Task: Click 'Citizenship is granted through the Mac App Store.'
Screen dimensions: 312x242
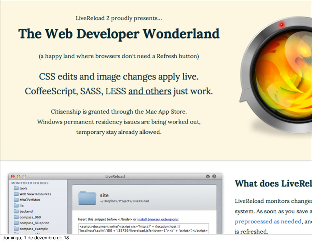Action: (x=119, y=112)
